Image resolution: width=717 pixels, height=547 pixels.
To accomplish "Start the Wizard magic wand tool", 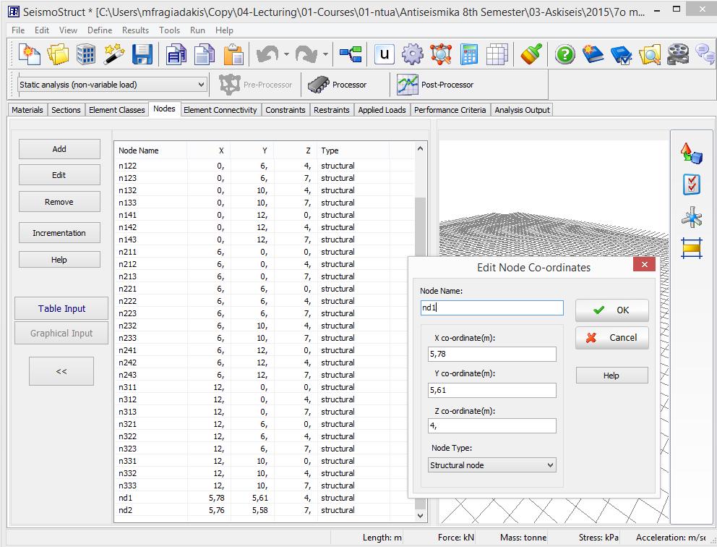I will pyautogui.click(x=114, y=54).
